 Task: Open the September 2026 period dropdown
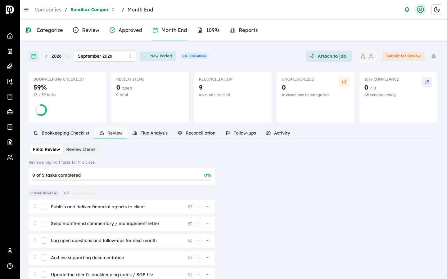pos(105,56)
